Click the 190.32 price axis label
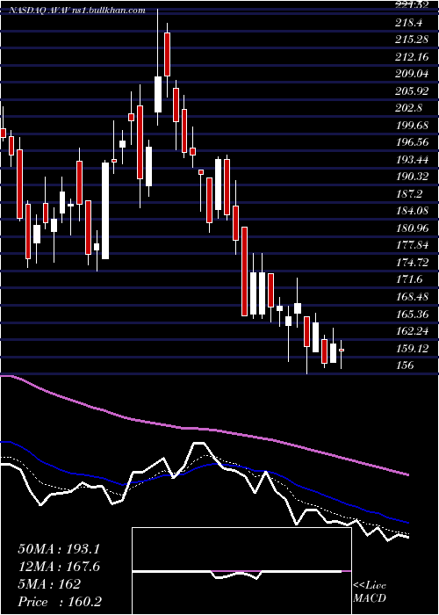This screenshot has height=615, width=439. point(412,177)
